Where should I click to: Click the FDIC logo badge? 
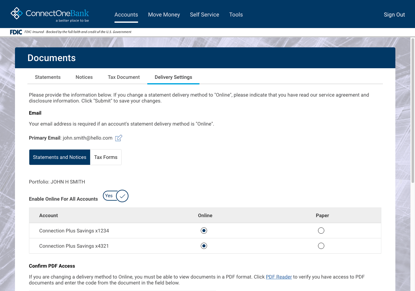coord(16,32)
